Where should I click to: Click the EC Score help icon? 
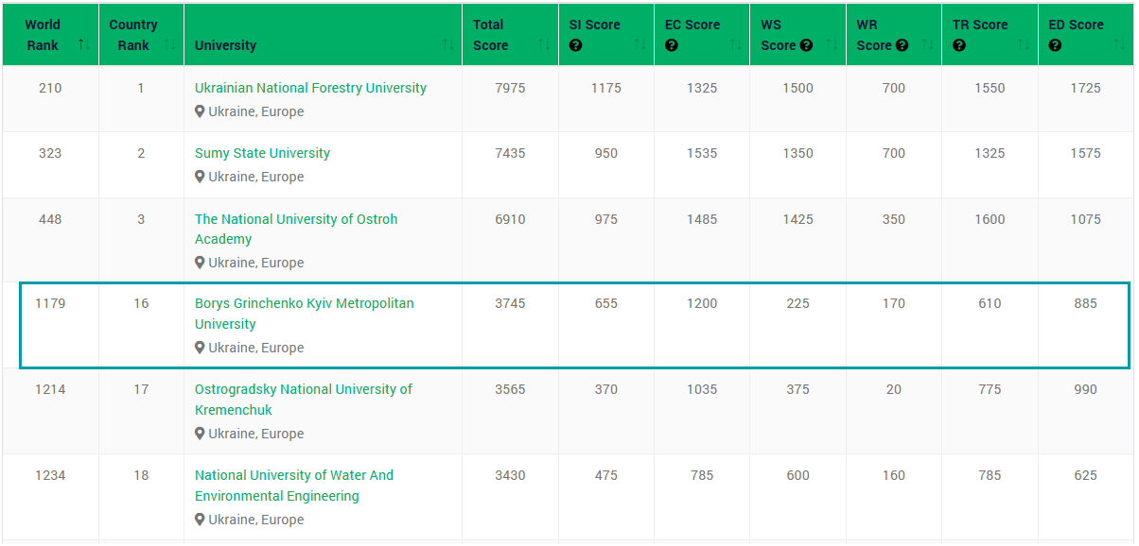point(672,45)
